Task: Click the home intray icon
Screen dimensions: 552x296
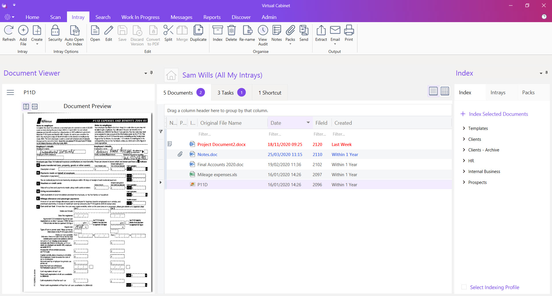Action: [x=171, y=75]
